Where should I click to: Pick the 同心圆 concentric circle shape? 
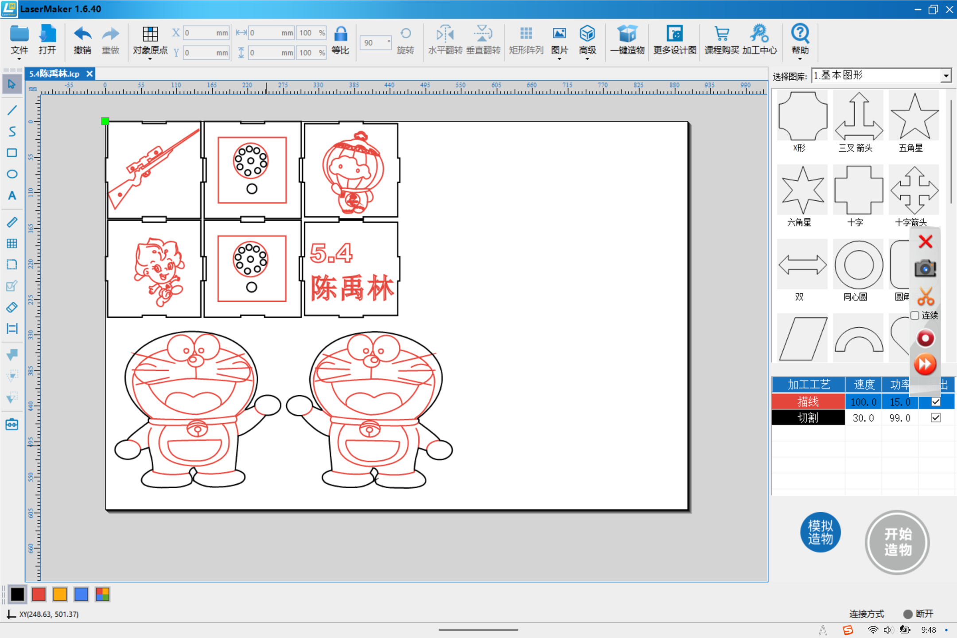coord(859,265)
